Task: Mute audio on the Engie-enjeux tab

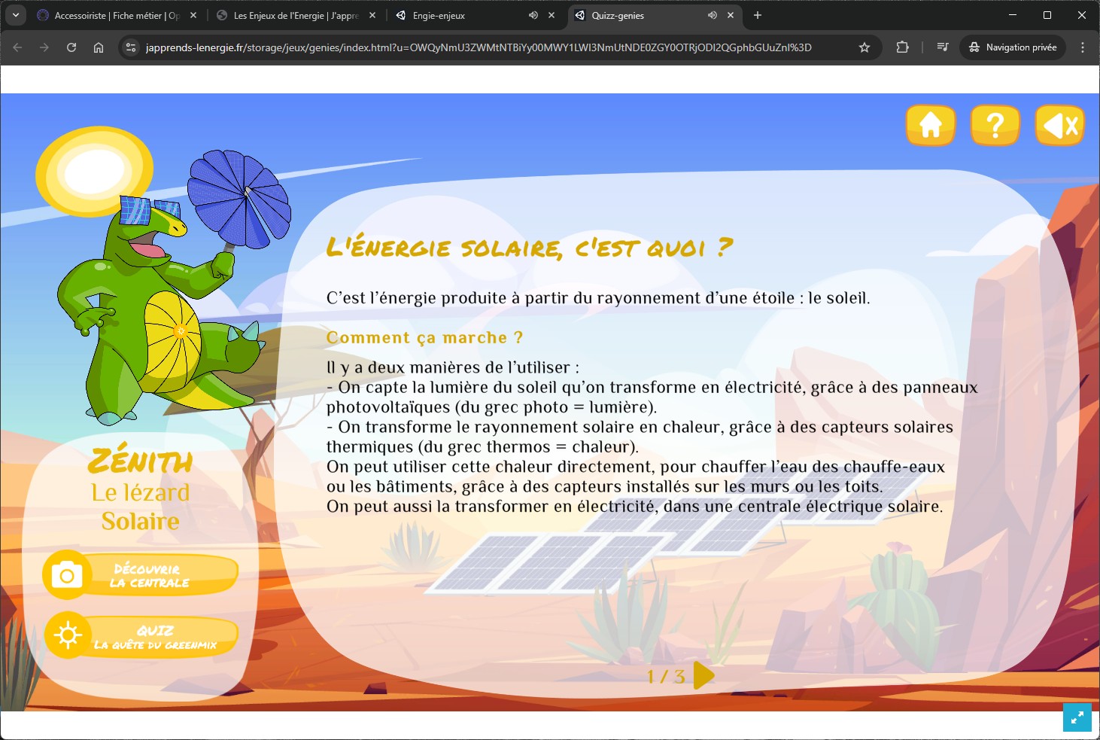Action: [x=533, y=15]
